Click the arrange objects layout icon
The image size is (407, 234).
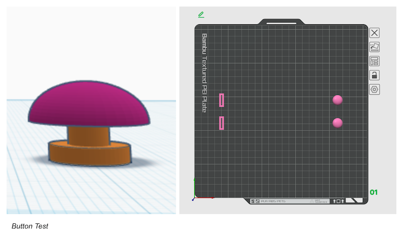click(x=374, y=61)
